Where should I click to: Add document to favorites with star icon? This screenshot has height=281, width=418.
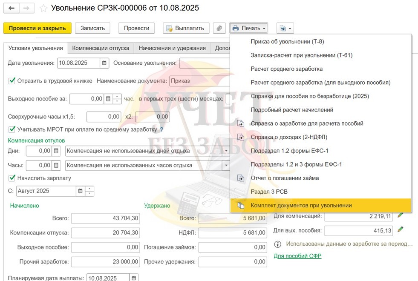point(43,8)
